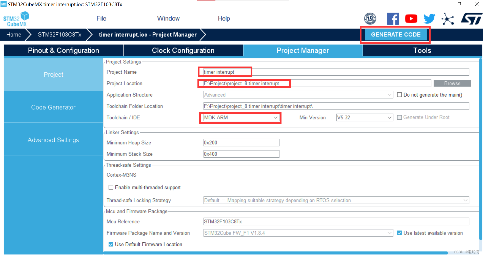Click the Project Name input field
483x256 pixels.
(336, 72)
